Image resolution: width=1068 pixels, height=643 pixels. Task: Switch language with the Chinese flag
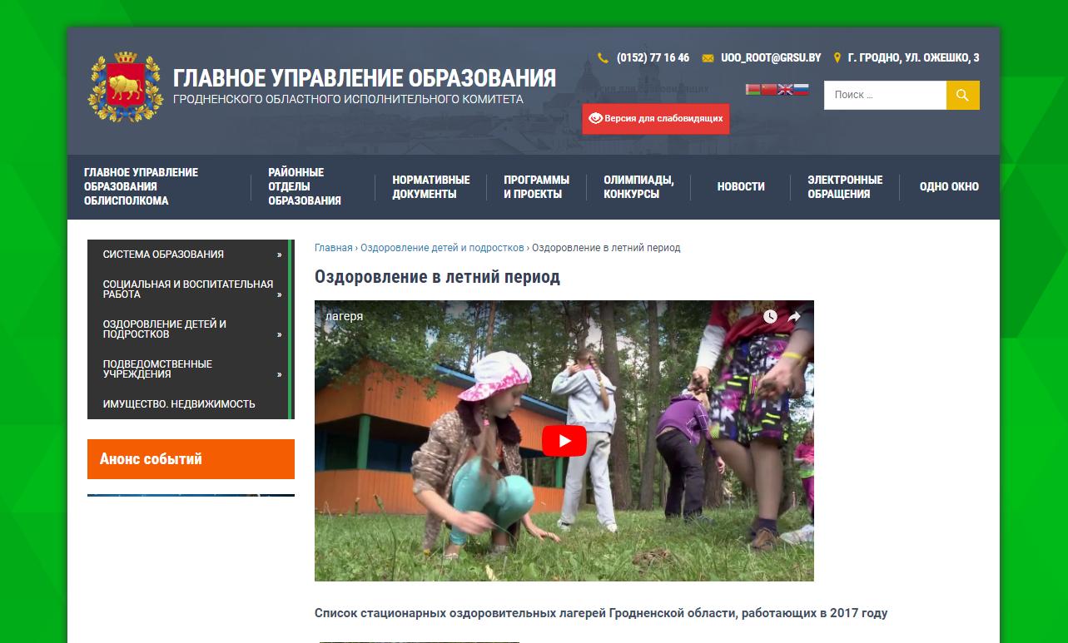(768, 90)
